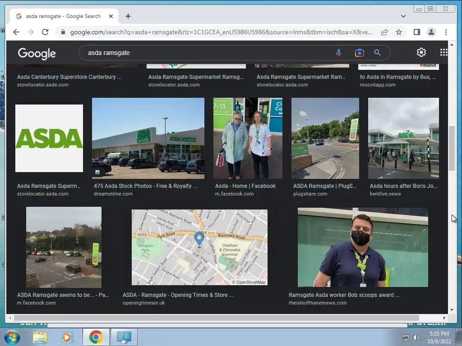Open Windows Explorer from taskbar
The image size is (462, 346).
coord(40,337)
